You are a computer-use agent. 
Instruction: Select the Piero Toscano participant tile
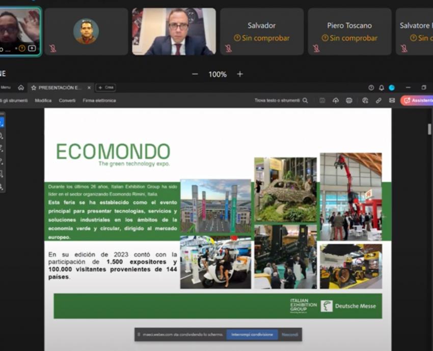click(349, 32)
